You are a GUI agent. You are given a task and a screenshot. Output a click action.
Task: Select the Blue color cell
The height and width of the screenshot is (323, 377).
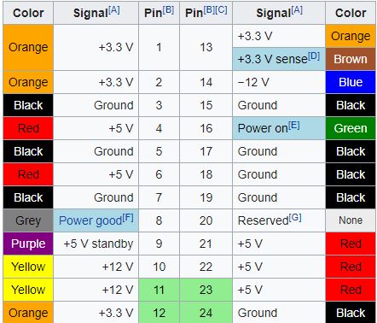[x=351, y=82]
